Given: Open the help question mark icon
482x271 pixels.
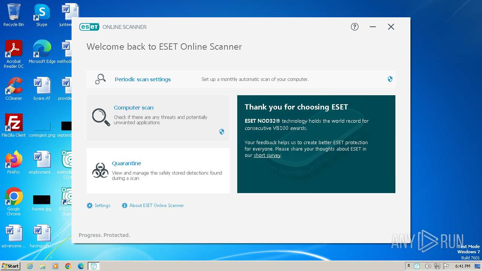Looking at the screenshot, I should pos(355,27).
